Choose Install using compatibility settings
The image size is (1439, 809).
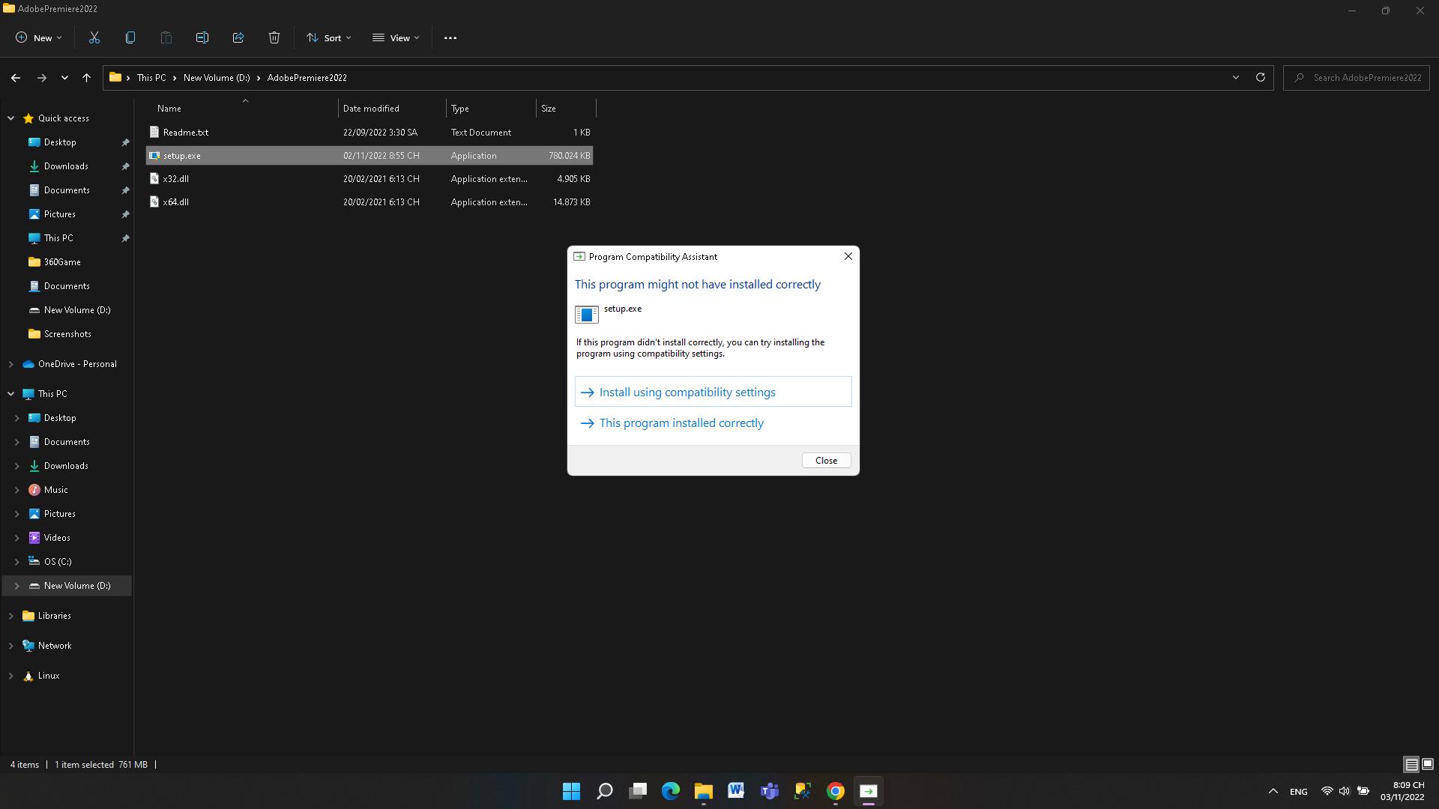[687, 392]
